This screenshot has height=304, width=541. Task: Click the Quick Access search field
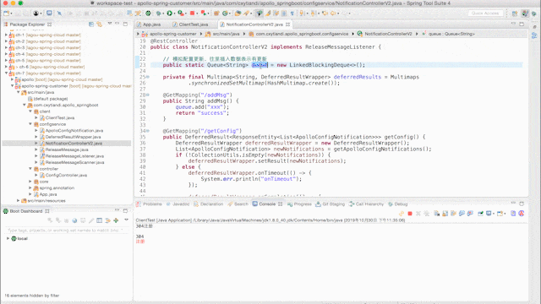[x=485, y=14]
